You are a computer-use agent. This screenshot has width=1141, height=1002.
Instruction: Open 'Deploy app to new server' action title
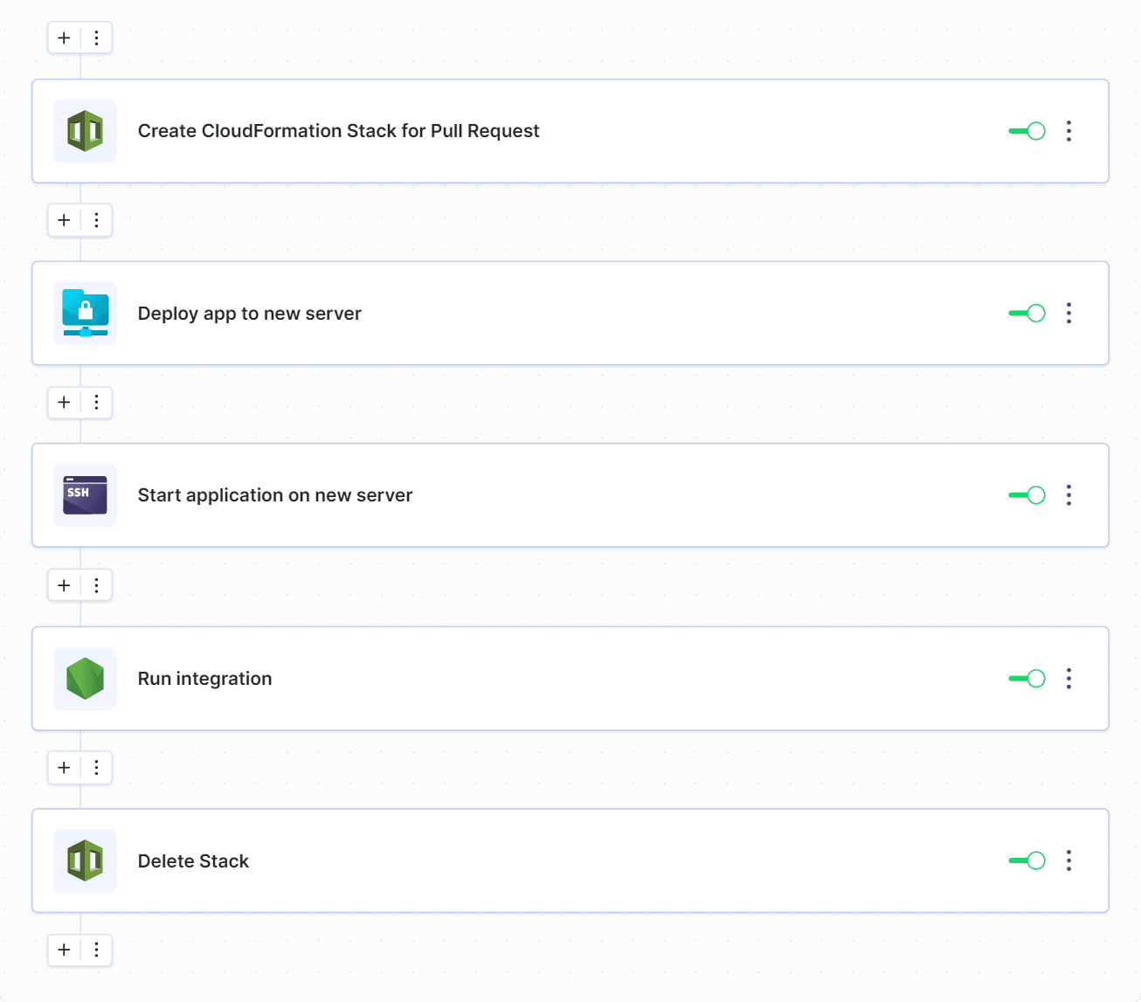[249, 314]
